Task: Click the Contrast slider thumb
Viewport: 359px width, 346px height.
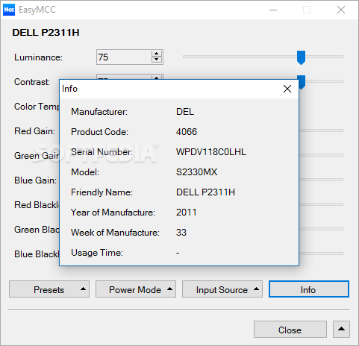Action: (302, 83)
